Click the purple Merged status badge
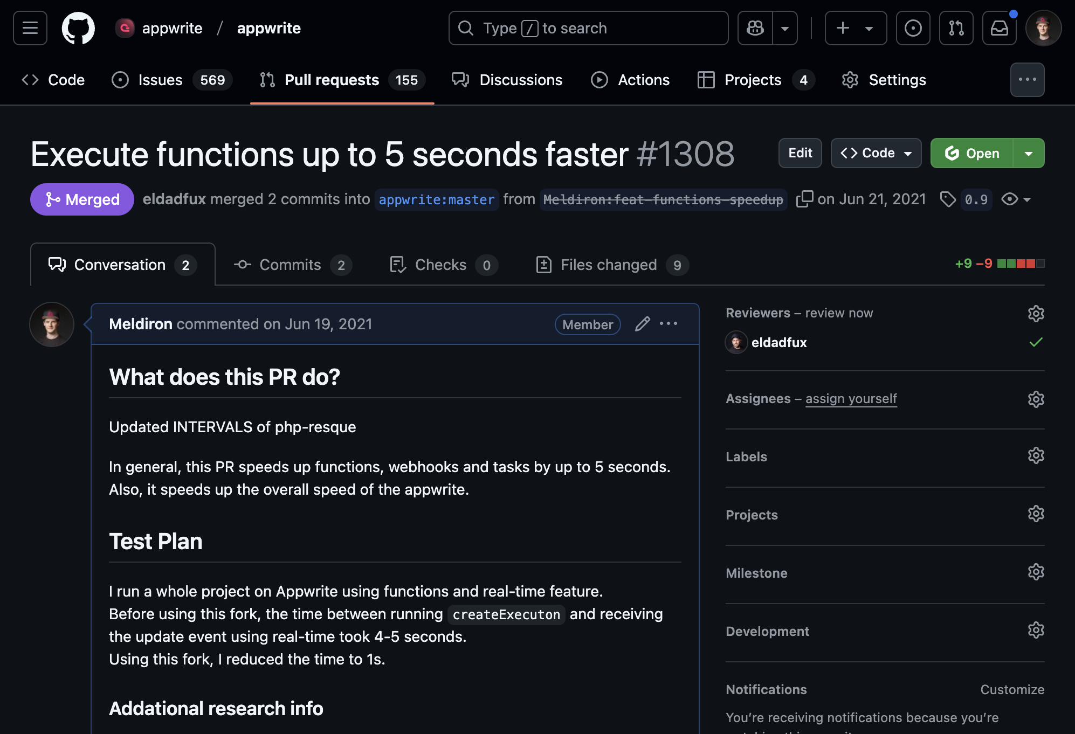The image size is (1075, 734). point(82,199)
